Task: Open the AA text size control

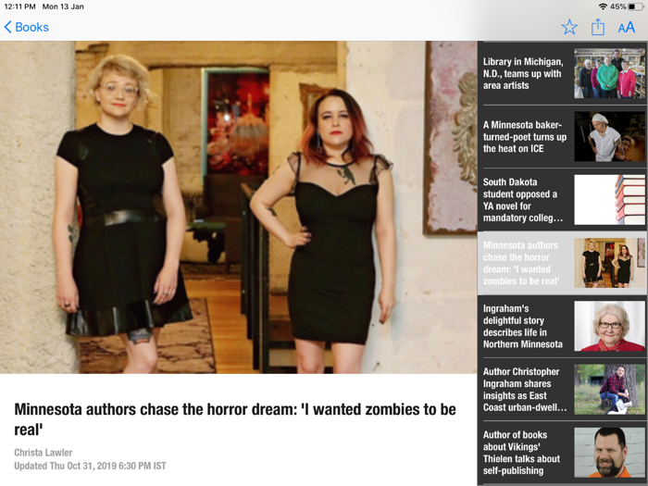Action: [626, 28]
